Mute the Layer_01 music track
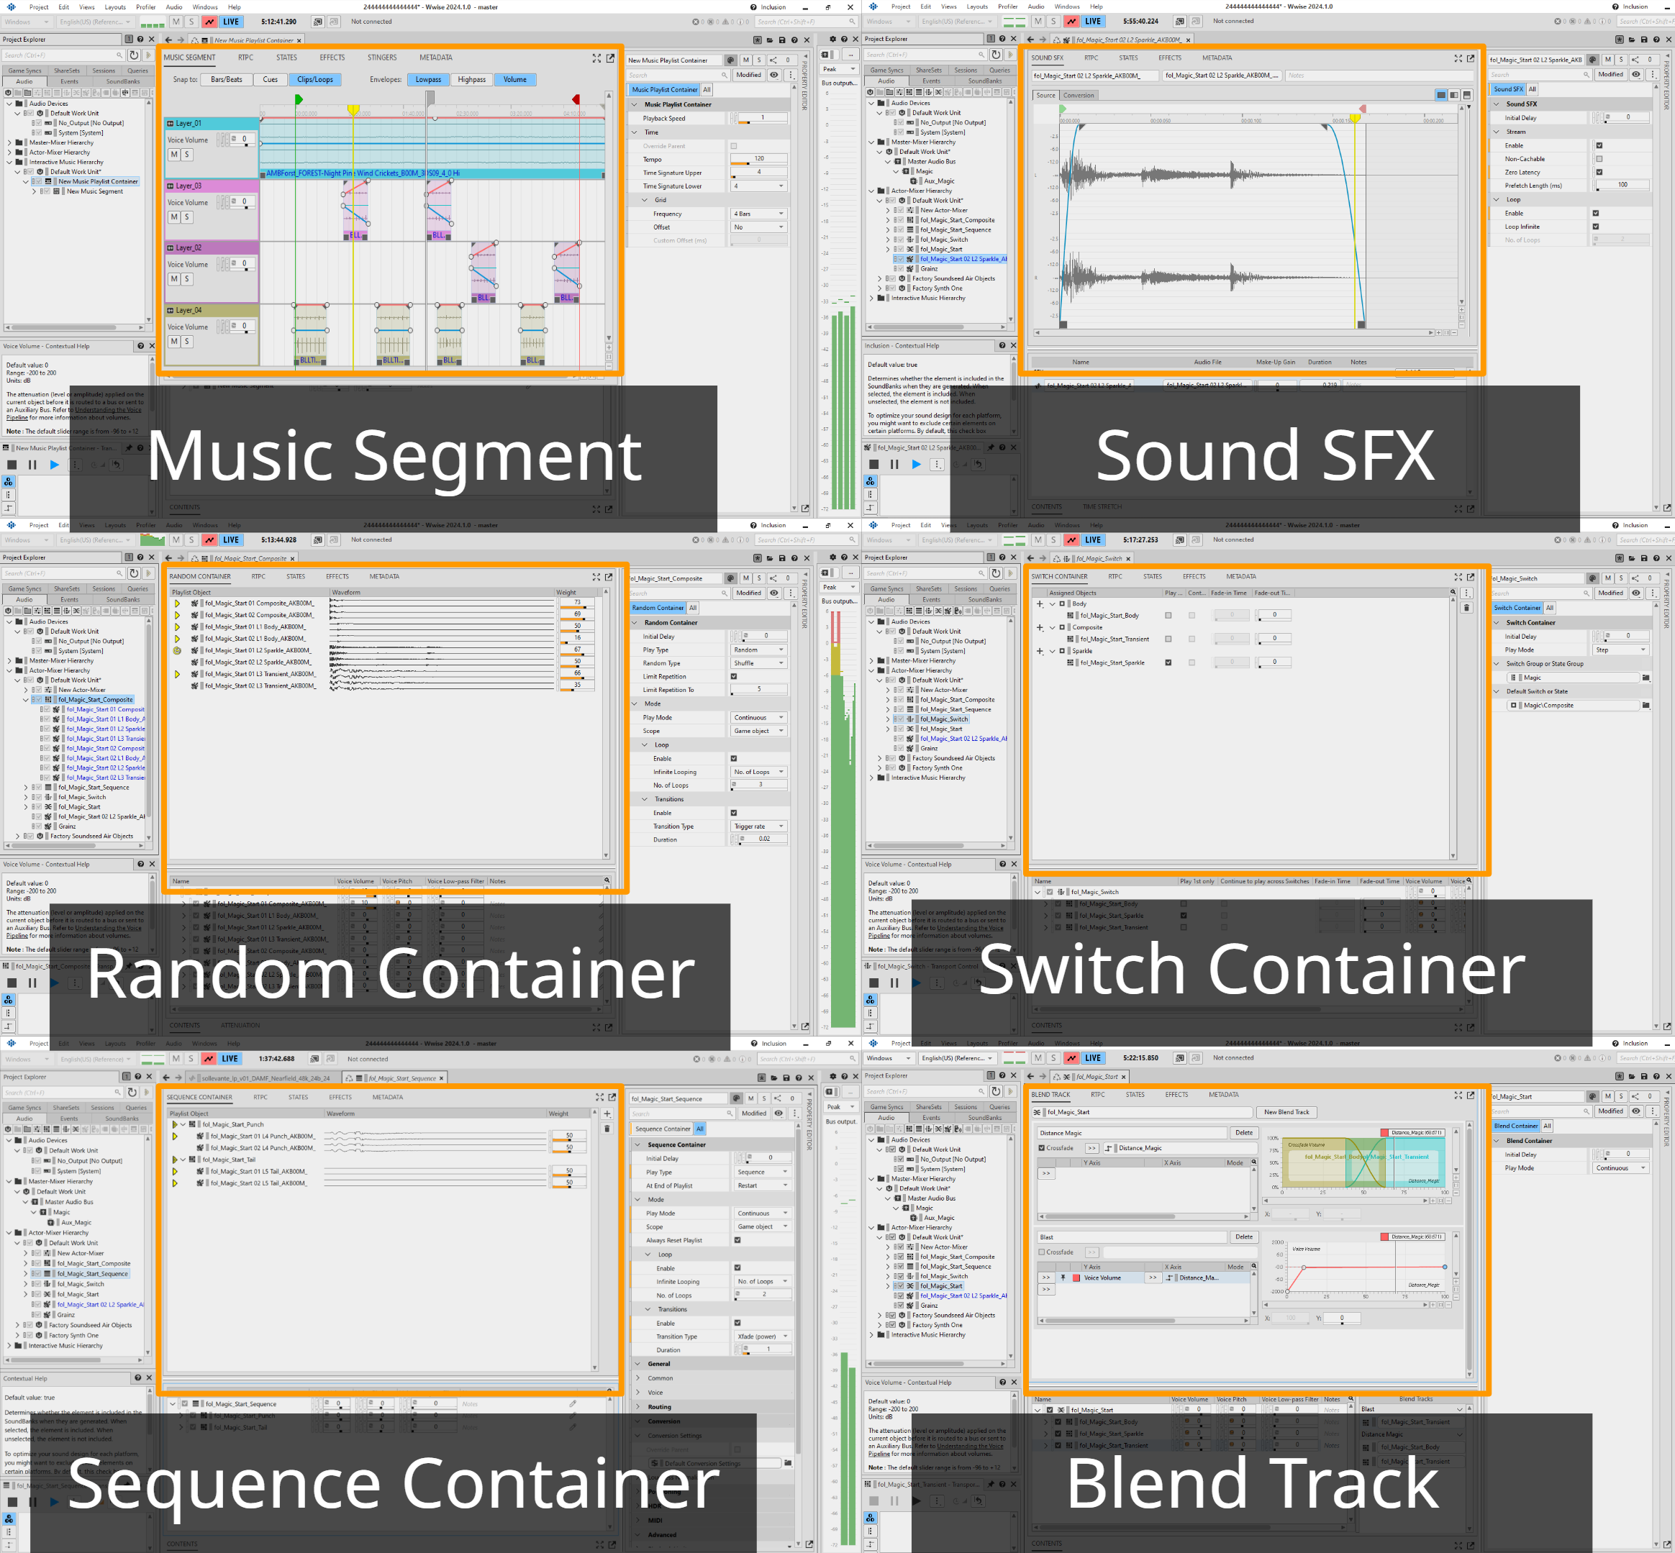This screenshot has width=1675, height=1553. pyautogui.click(x=174, y=155)
